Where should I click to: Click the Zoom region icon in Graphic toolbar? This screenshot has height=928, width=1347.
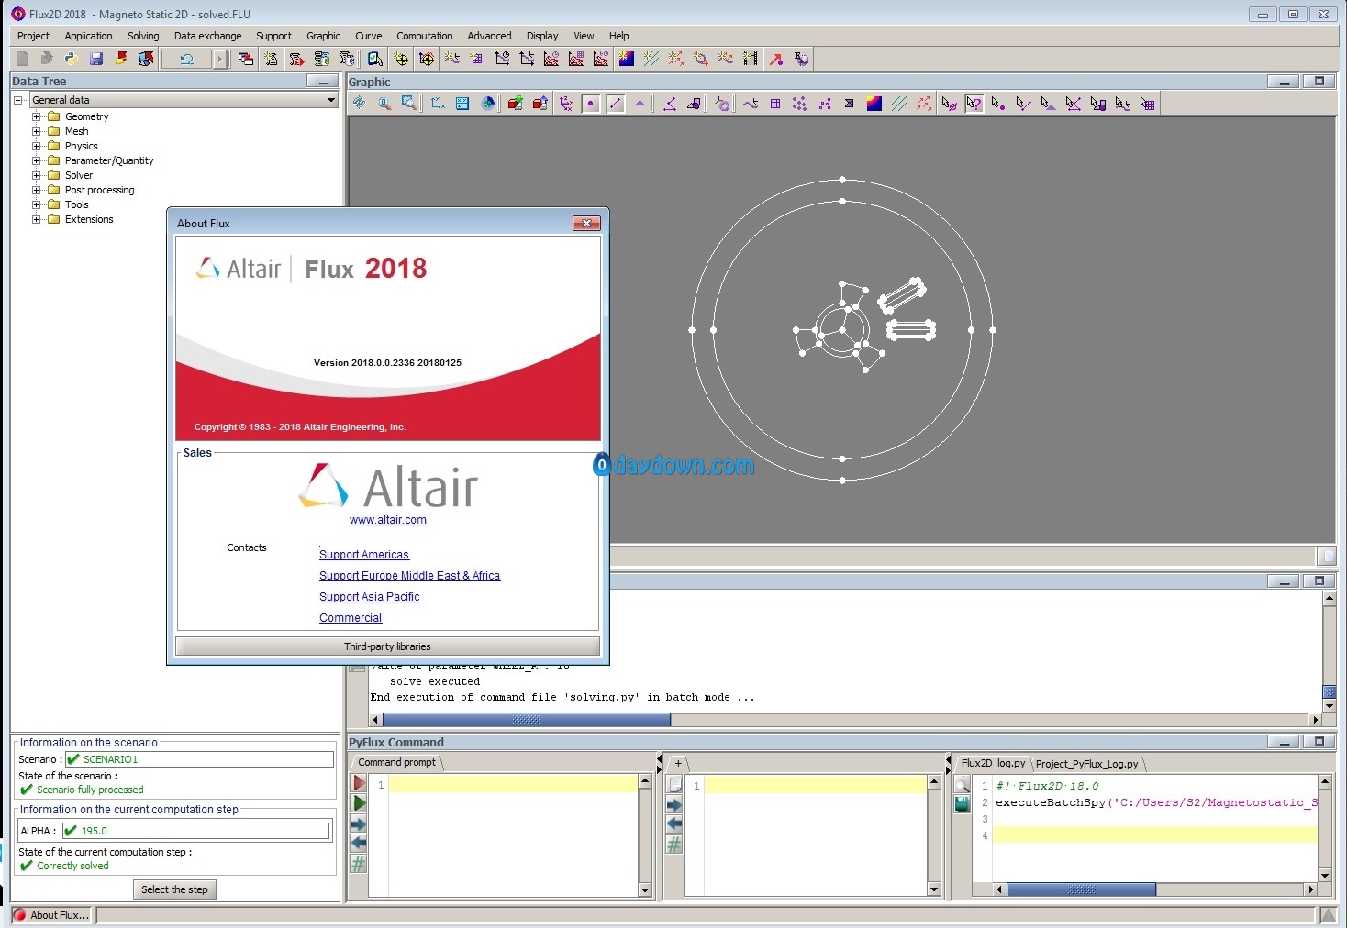[409, 104]
